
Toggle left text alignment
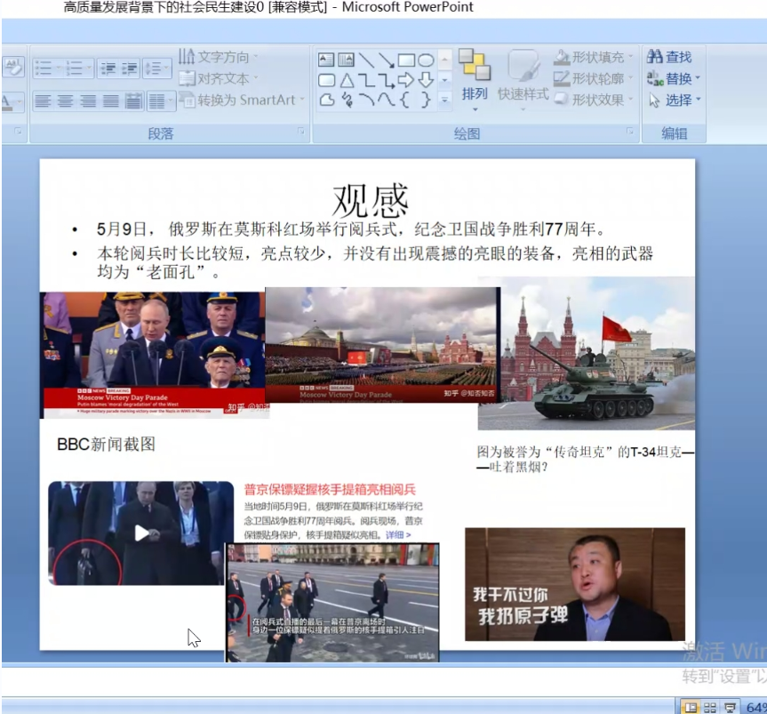point(44,101)
